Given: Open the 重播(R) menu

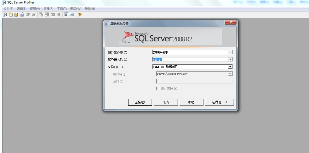Looking at the screenshot, I should pos(48,8).
